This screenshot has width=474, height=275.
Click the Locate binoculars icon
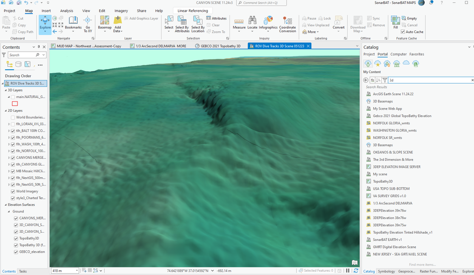(252, 20)
